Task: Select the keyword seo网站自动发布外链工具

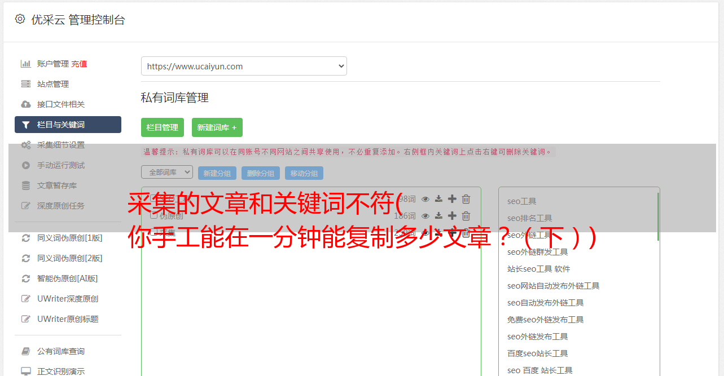Action: pyautogui.click(x=553, y=286)
